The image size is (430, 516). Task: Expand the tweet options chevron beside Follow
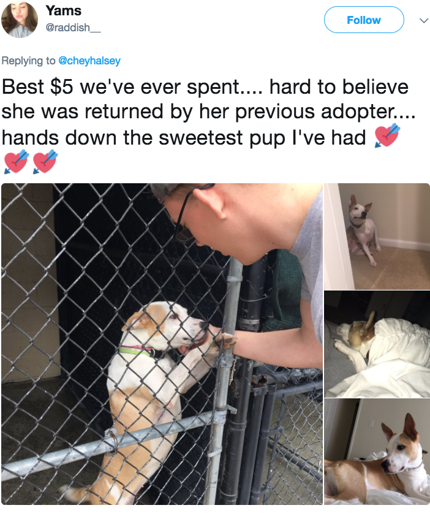(424, 20)
